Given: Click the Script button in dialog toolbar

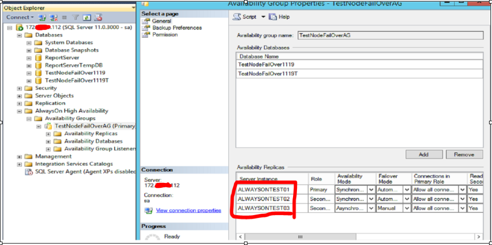Looking at the screenshot, I should [245, 17].
